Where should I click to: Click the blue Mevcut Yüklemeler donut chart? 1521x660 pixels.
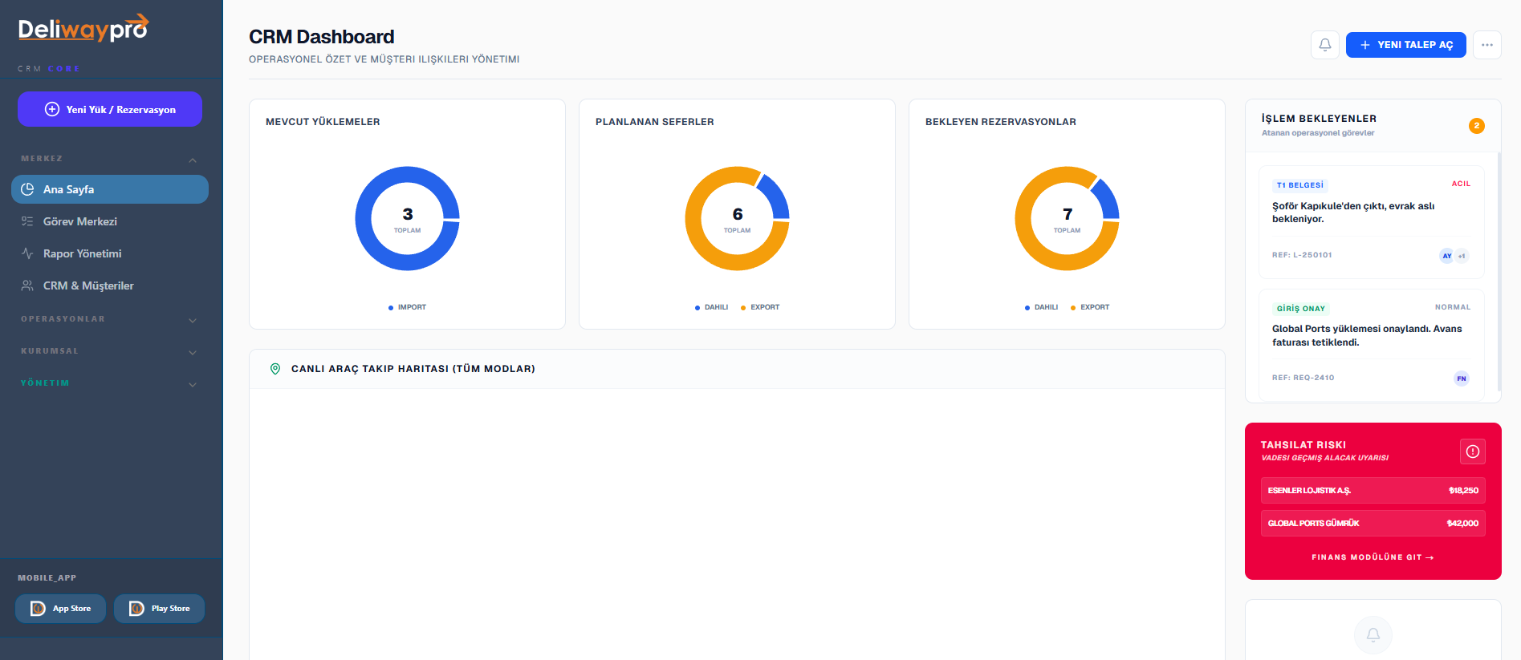pos(364,218)
